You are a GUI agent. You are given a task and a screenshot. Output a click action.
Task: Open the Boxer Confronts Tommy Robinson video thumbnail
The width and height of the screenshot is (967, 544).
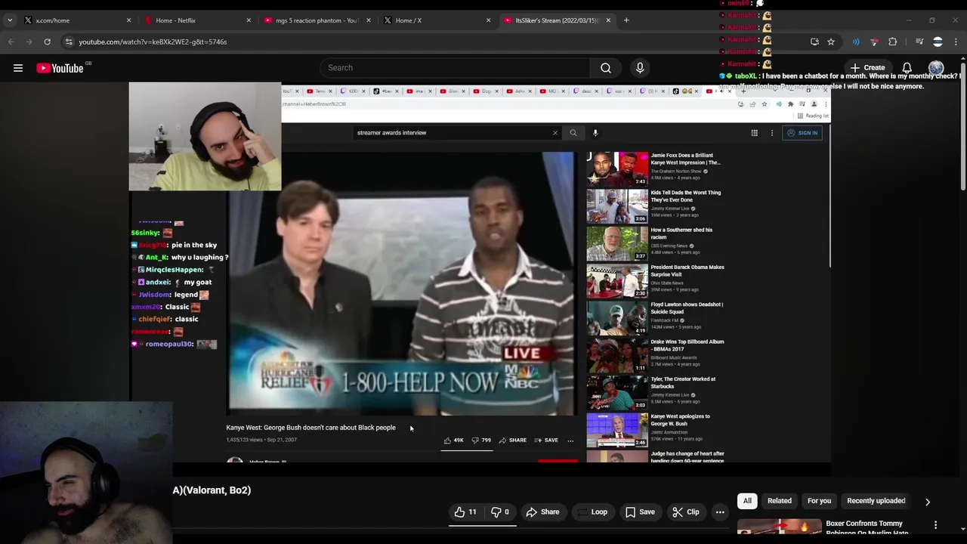779,527
